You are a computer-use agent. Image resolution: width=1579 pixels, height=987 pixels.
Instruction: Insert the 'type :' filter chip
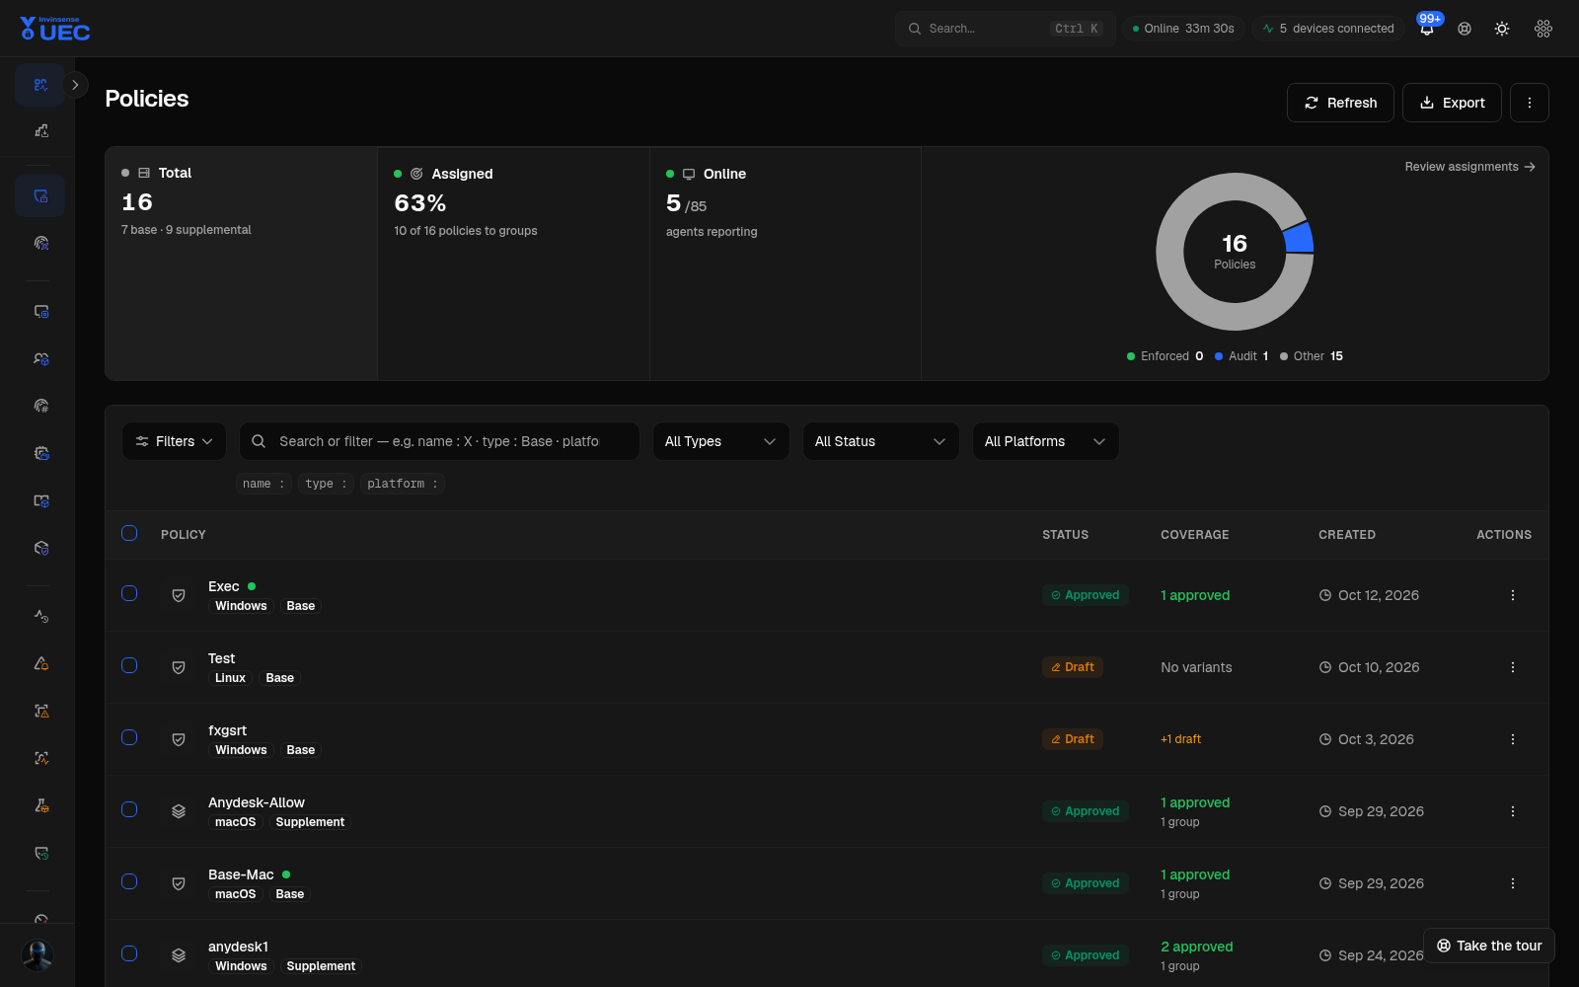tap(326, 484)
